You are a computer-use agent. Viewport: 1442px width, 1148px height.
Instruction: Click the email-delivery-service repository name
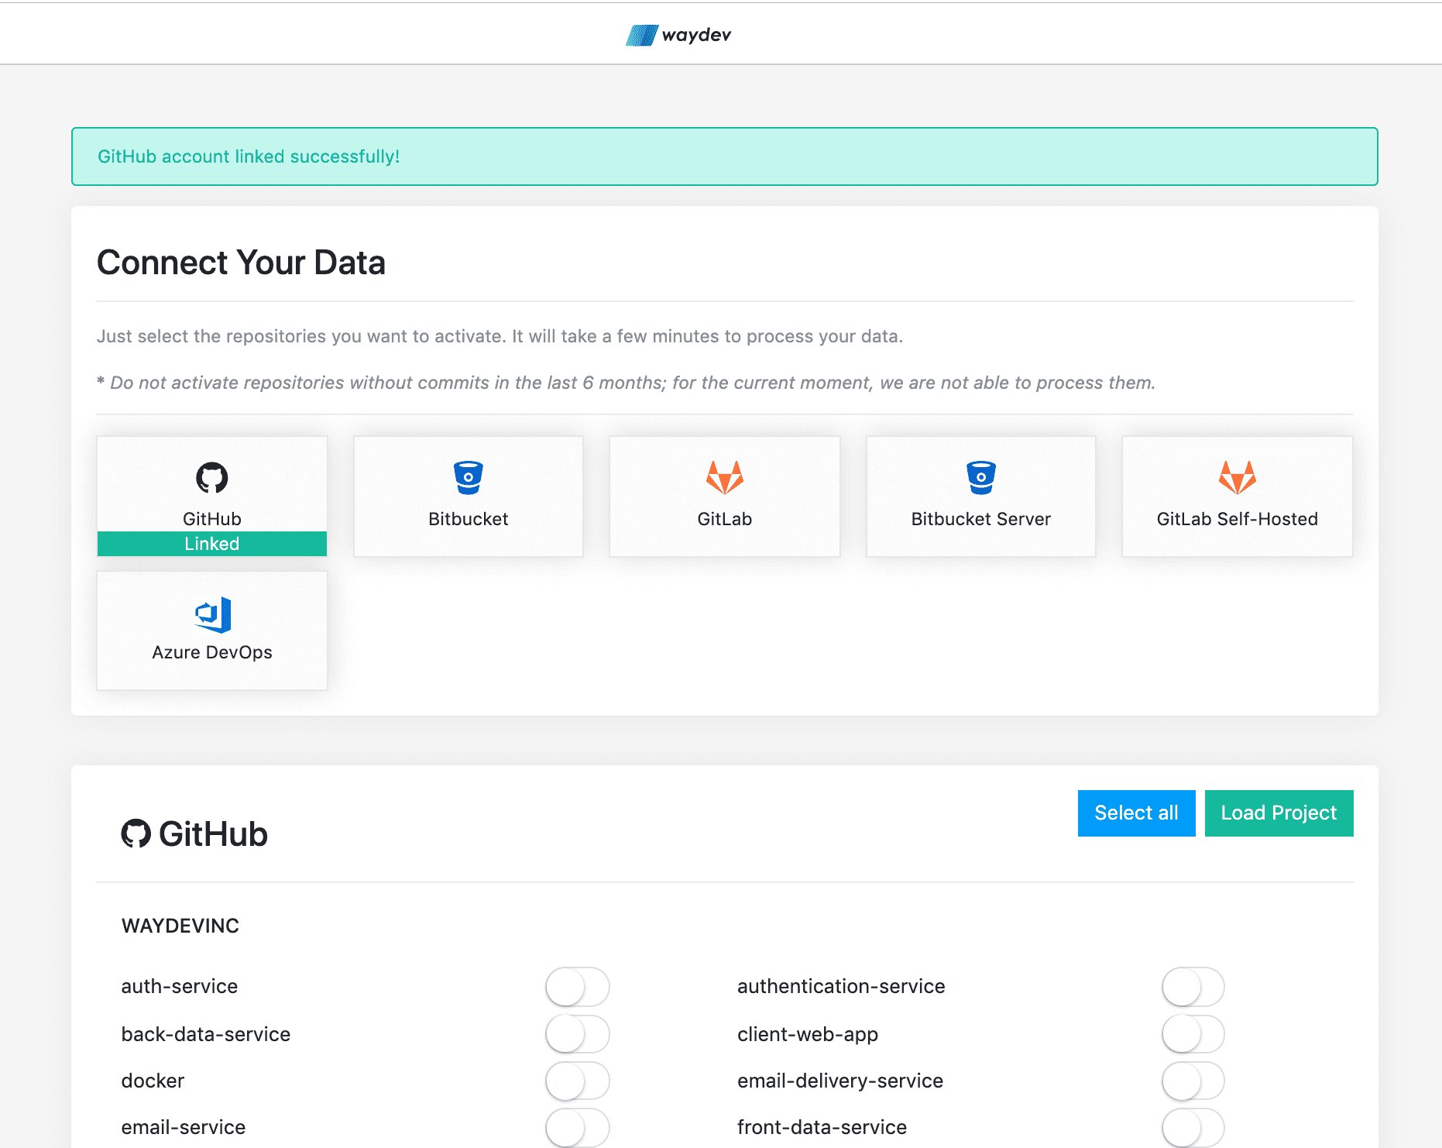[x=840, y=1081]
